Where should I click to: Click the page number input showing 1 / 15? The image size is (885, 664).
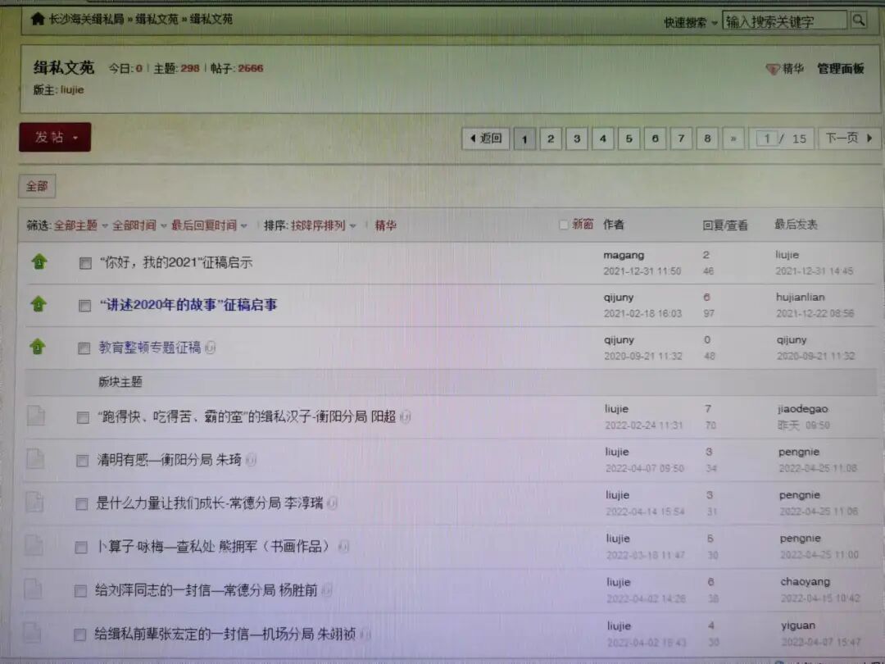pyautogui.click(x=767, y=139)
